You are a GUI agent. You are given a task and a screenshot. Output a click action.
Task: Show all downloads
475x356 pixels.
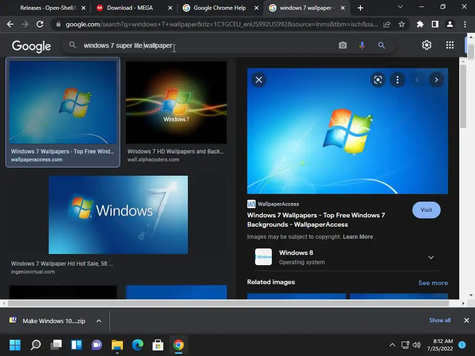click(x=440, y=320)
